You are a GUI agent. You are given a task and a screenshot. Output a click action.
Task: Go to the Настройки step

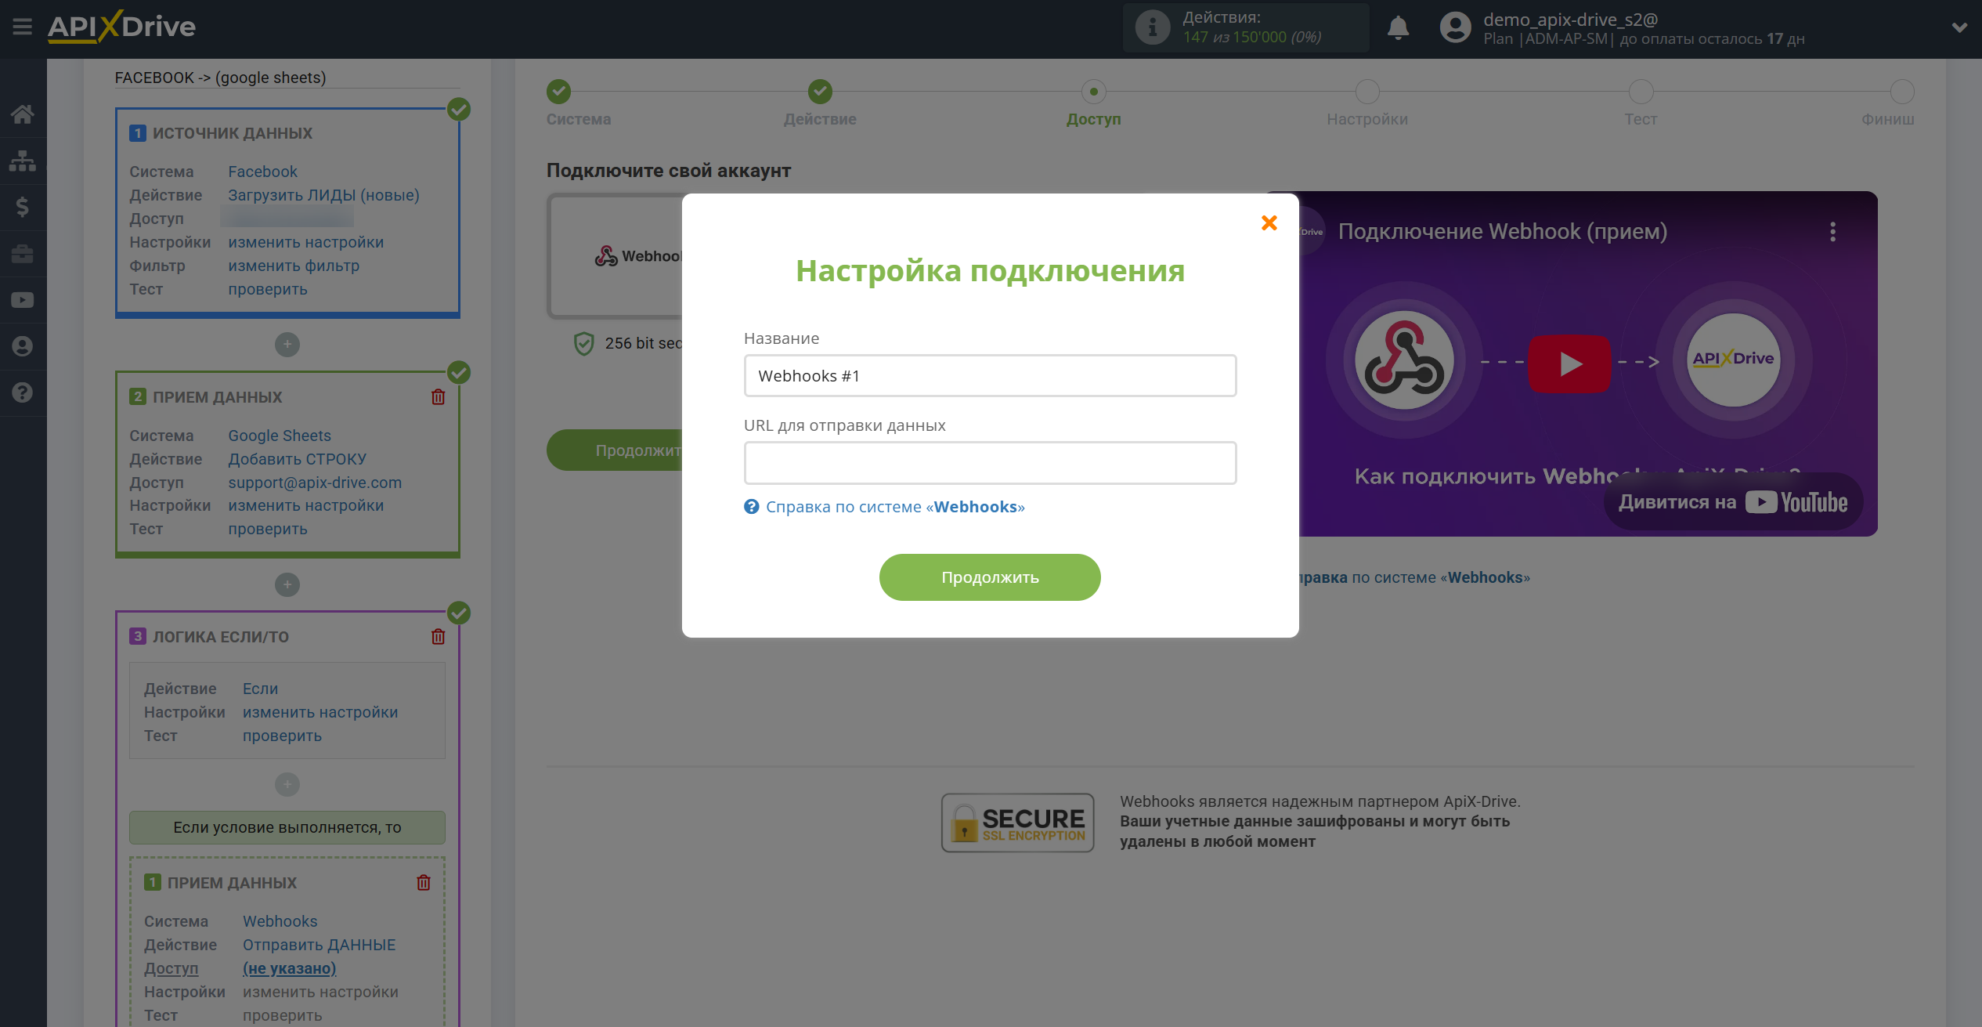1367,92
